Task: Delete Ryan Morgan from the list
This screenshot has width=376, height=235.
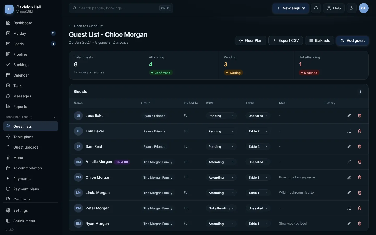Action: coord(360,224)
